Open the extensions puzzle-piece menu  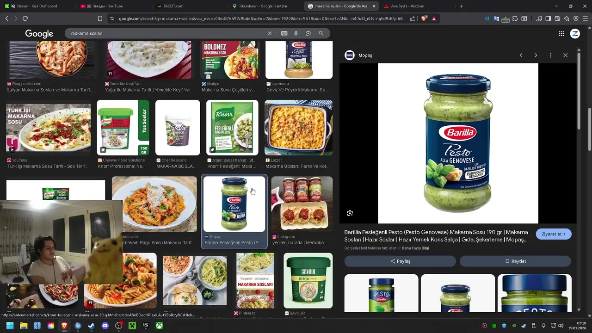coord(515,18)
